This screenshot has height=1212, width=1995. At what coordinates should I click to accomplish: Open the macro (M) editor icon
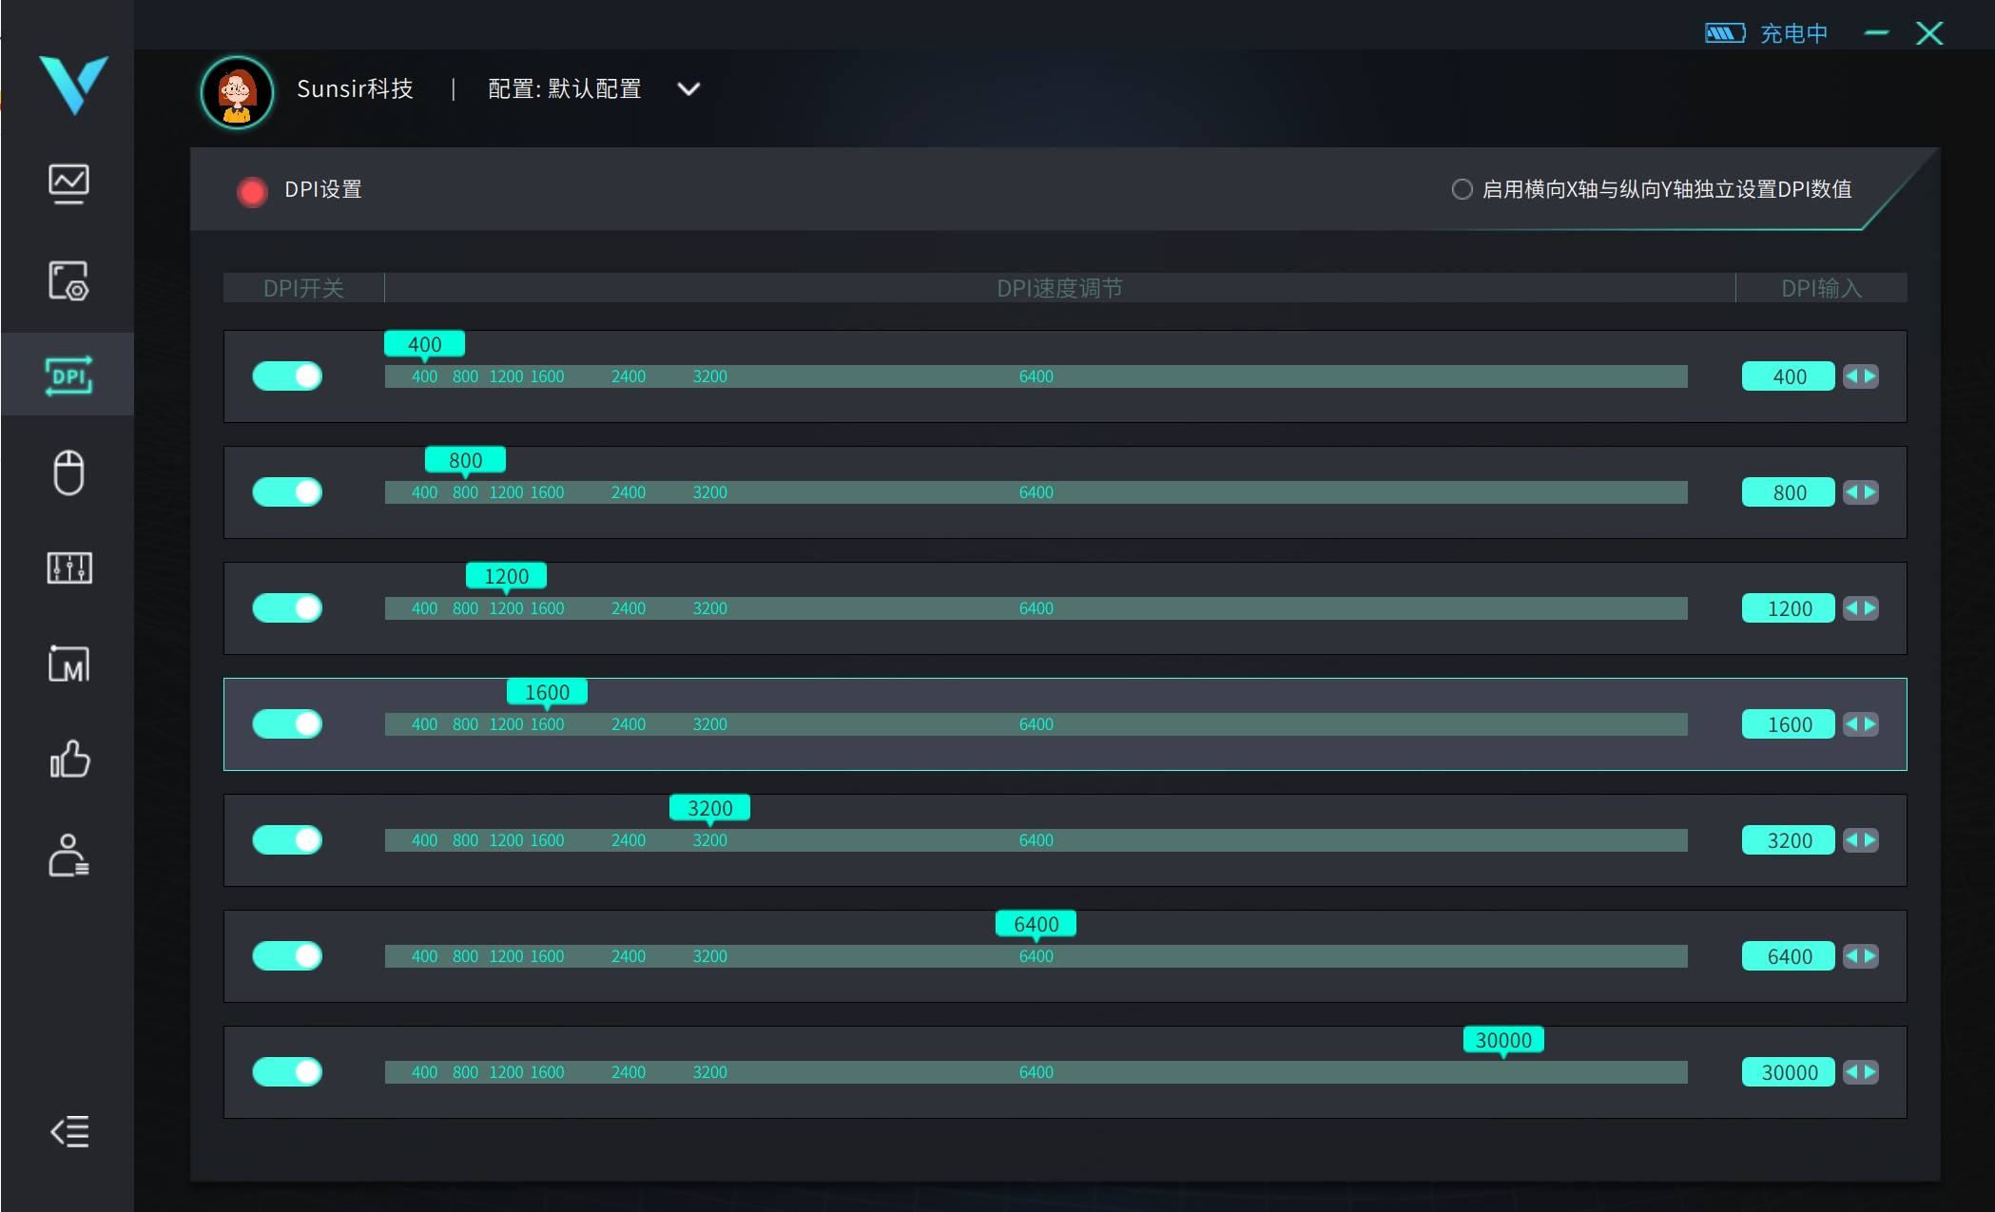[x=68, y=664]
